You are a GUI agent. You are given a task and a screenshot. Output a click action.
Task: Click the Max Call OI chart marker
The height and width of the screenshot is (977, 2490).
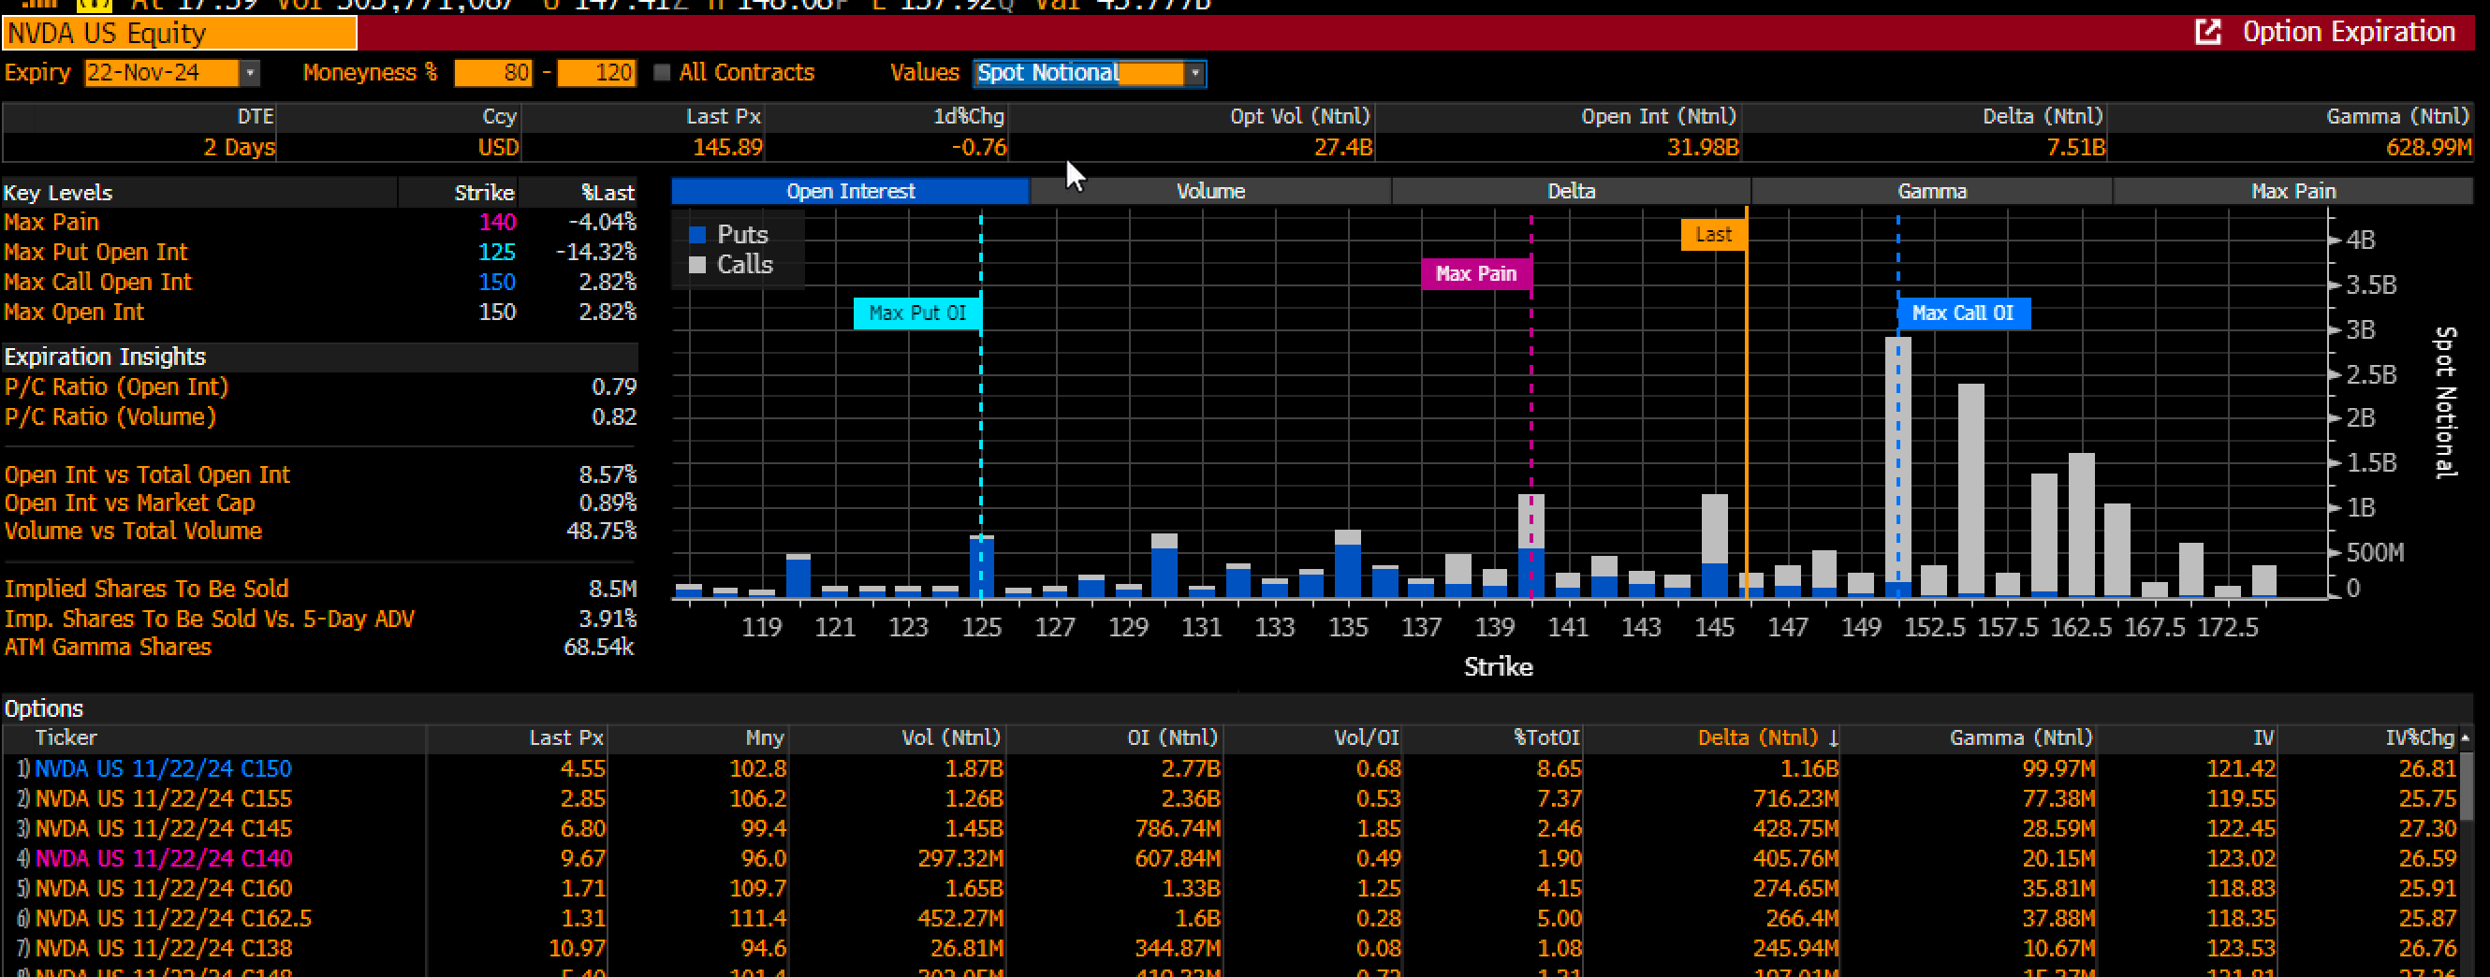pyautogui.click(x=1963, y=314)
